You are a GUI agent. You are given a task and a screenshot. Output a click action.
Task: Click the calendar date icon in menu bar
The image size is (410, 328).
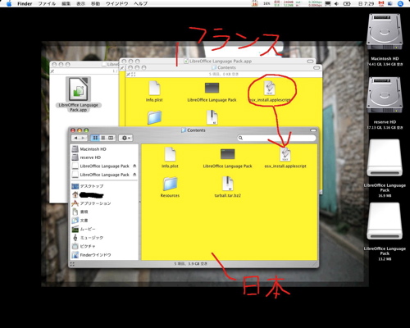254,3
